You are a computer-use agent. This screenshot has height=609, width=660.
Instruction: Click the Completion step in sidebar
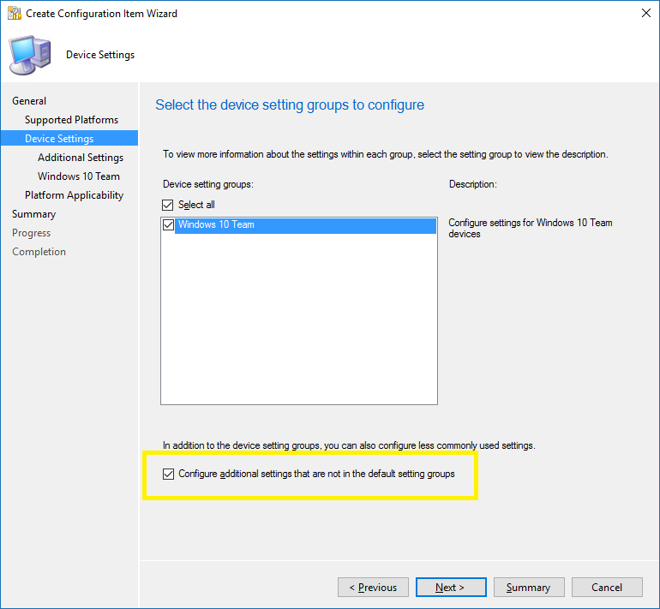coord(39,252)
